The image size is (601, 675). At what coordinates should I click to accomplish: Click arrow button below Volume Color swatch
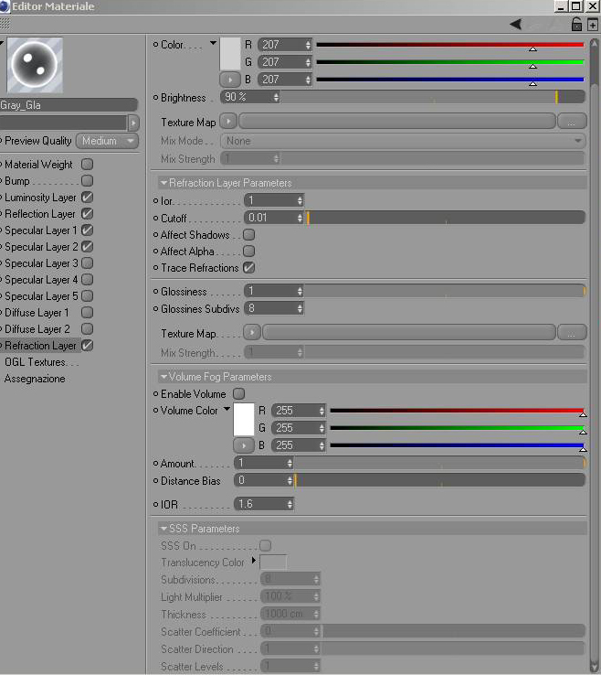pos(244,445)
